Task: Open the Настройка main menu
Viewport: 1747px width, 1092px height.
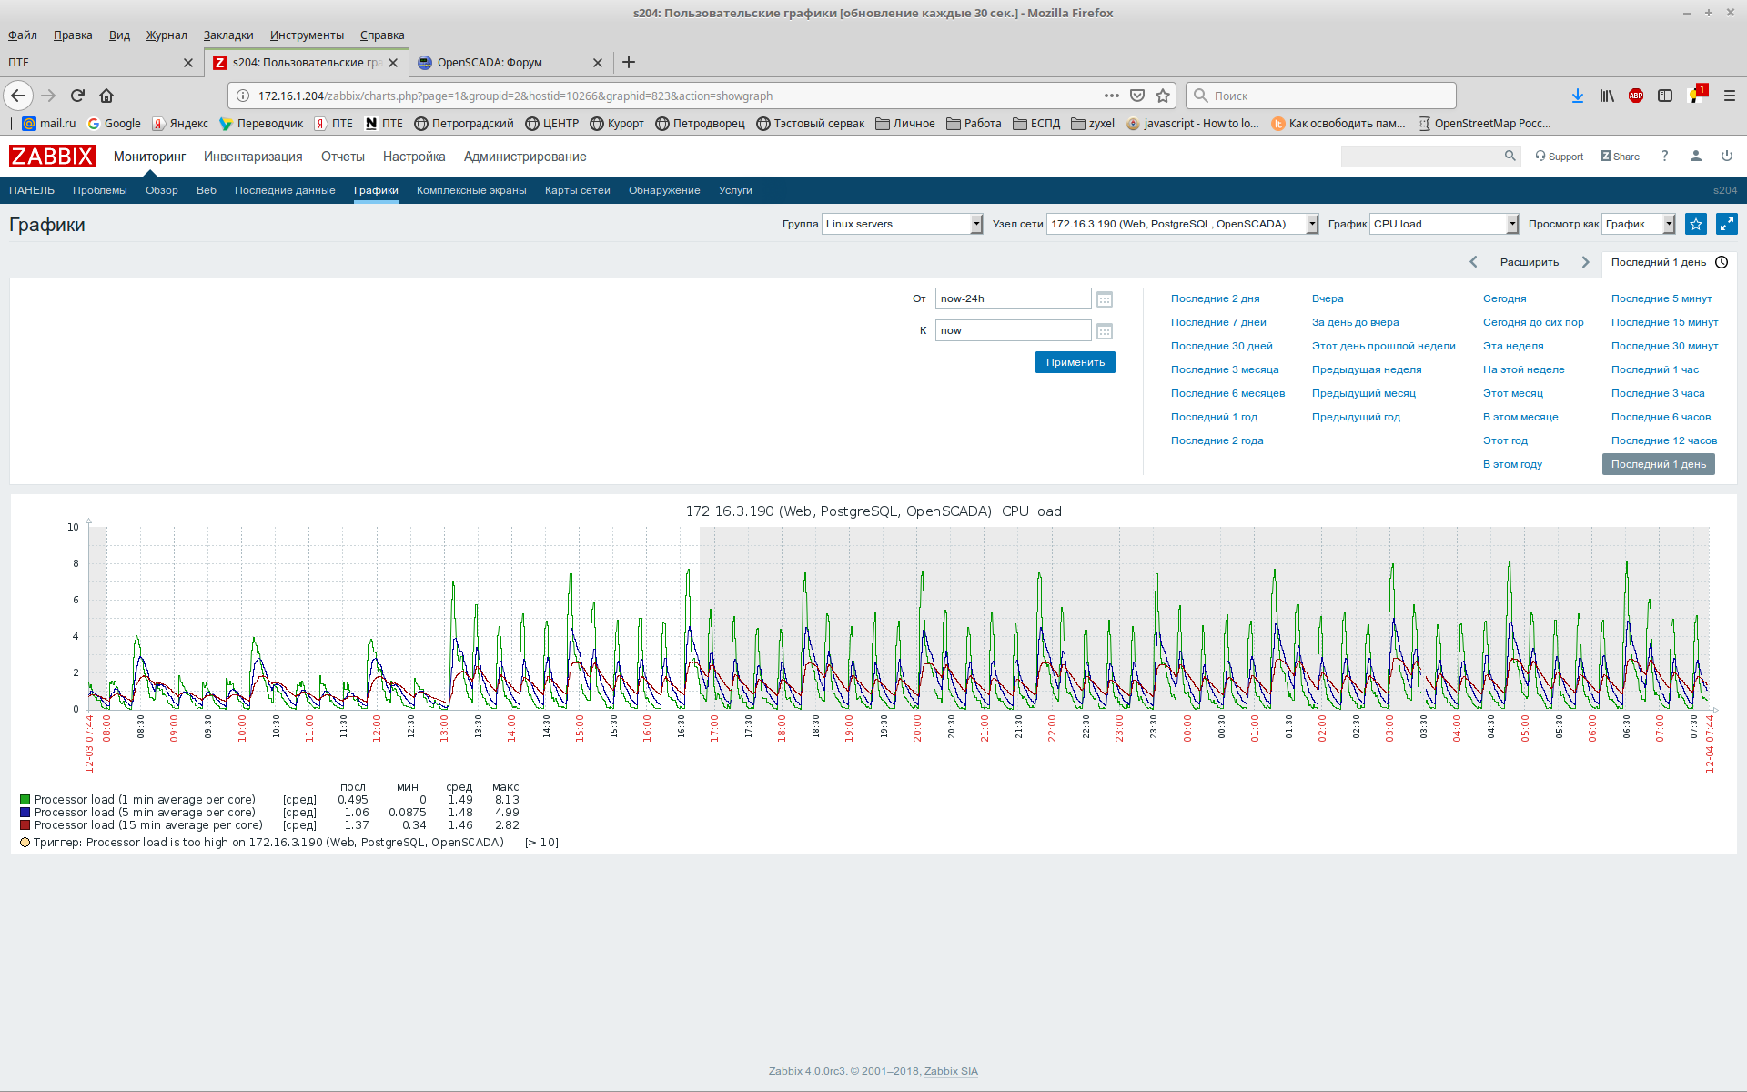Action: click(413, 157)
